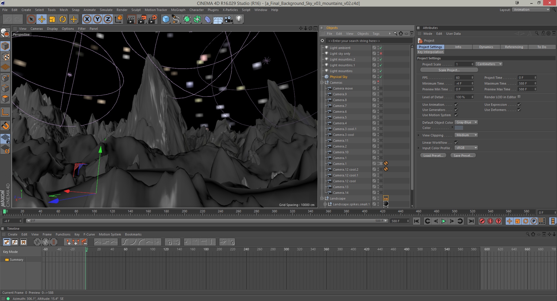Toggle X axis lock
Image resolution: width=557 pixels, height=301 pixels.
click(x=87, y=19)
